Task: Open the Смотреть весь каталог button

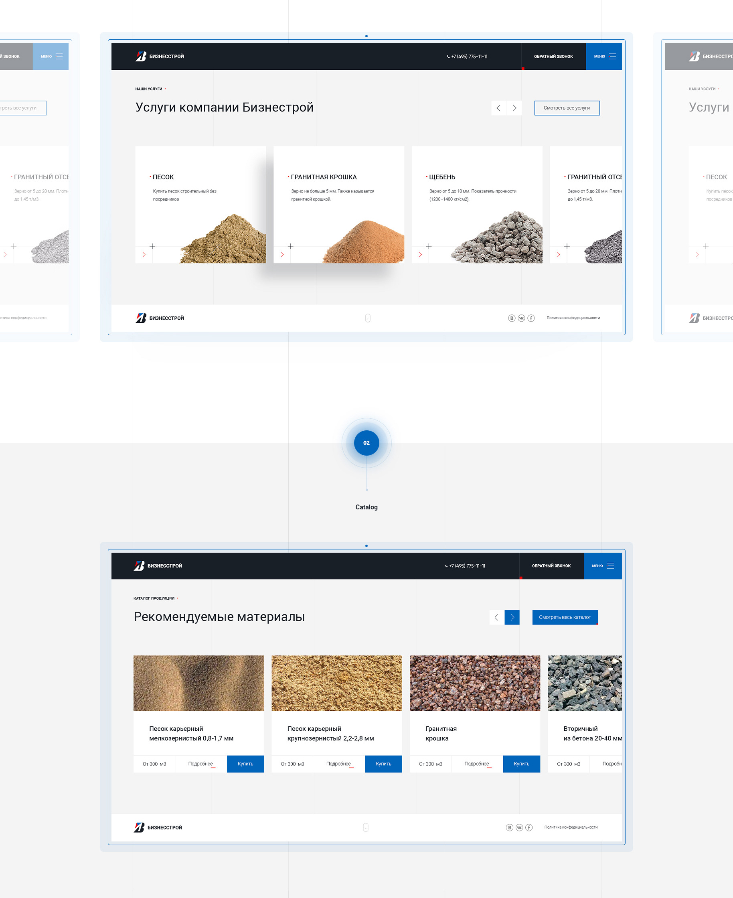Action: click(x=565, y=618)
